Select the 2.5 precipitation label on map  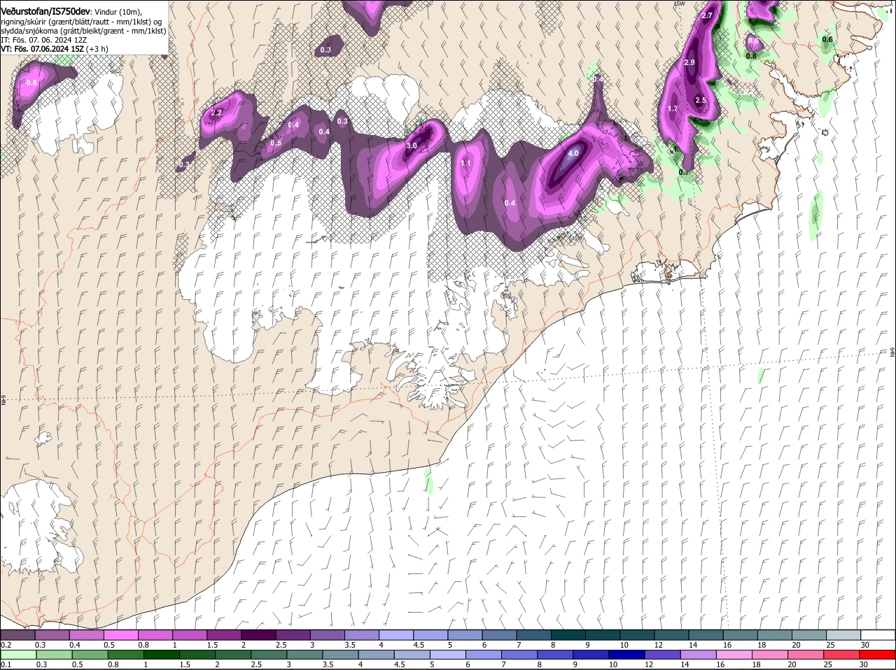[701, 101]
